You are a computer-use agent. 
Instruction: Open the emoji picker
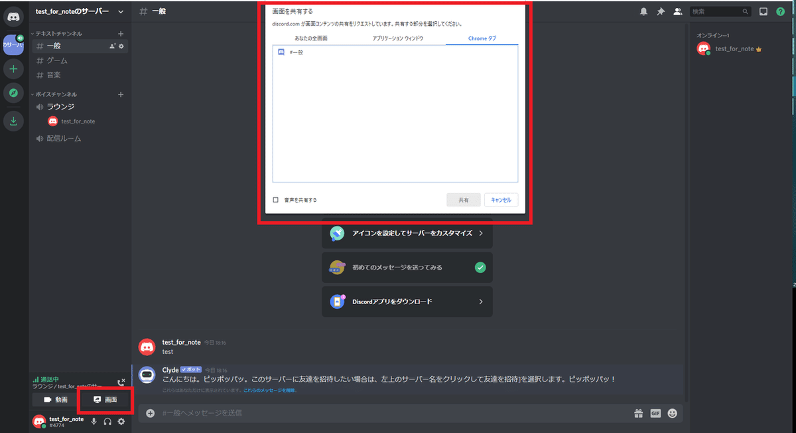coord(672,413)
